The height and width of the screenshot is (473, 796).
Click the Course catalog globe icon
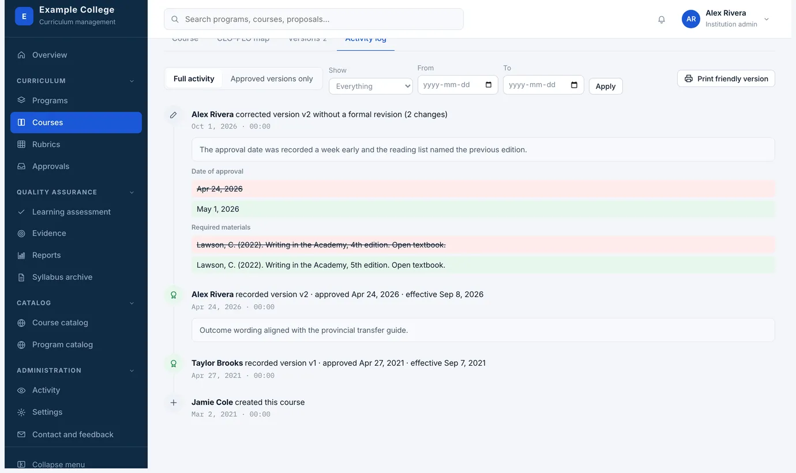pyautogui.click(x=21, y=323)
